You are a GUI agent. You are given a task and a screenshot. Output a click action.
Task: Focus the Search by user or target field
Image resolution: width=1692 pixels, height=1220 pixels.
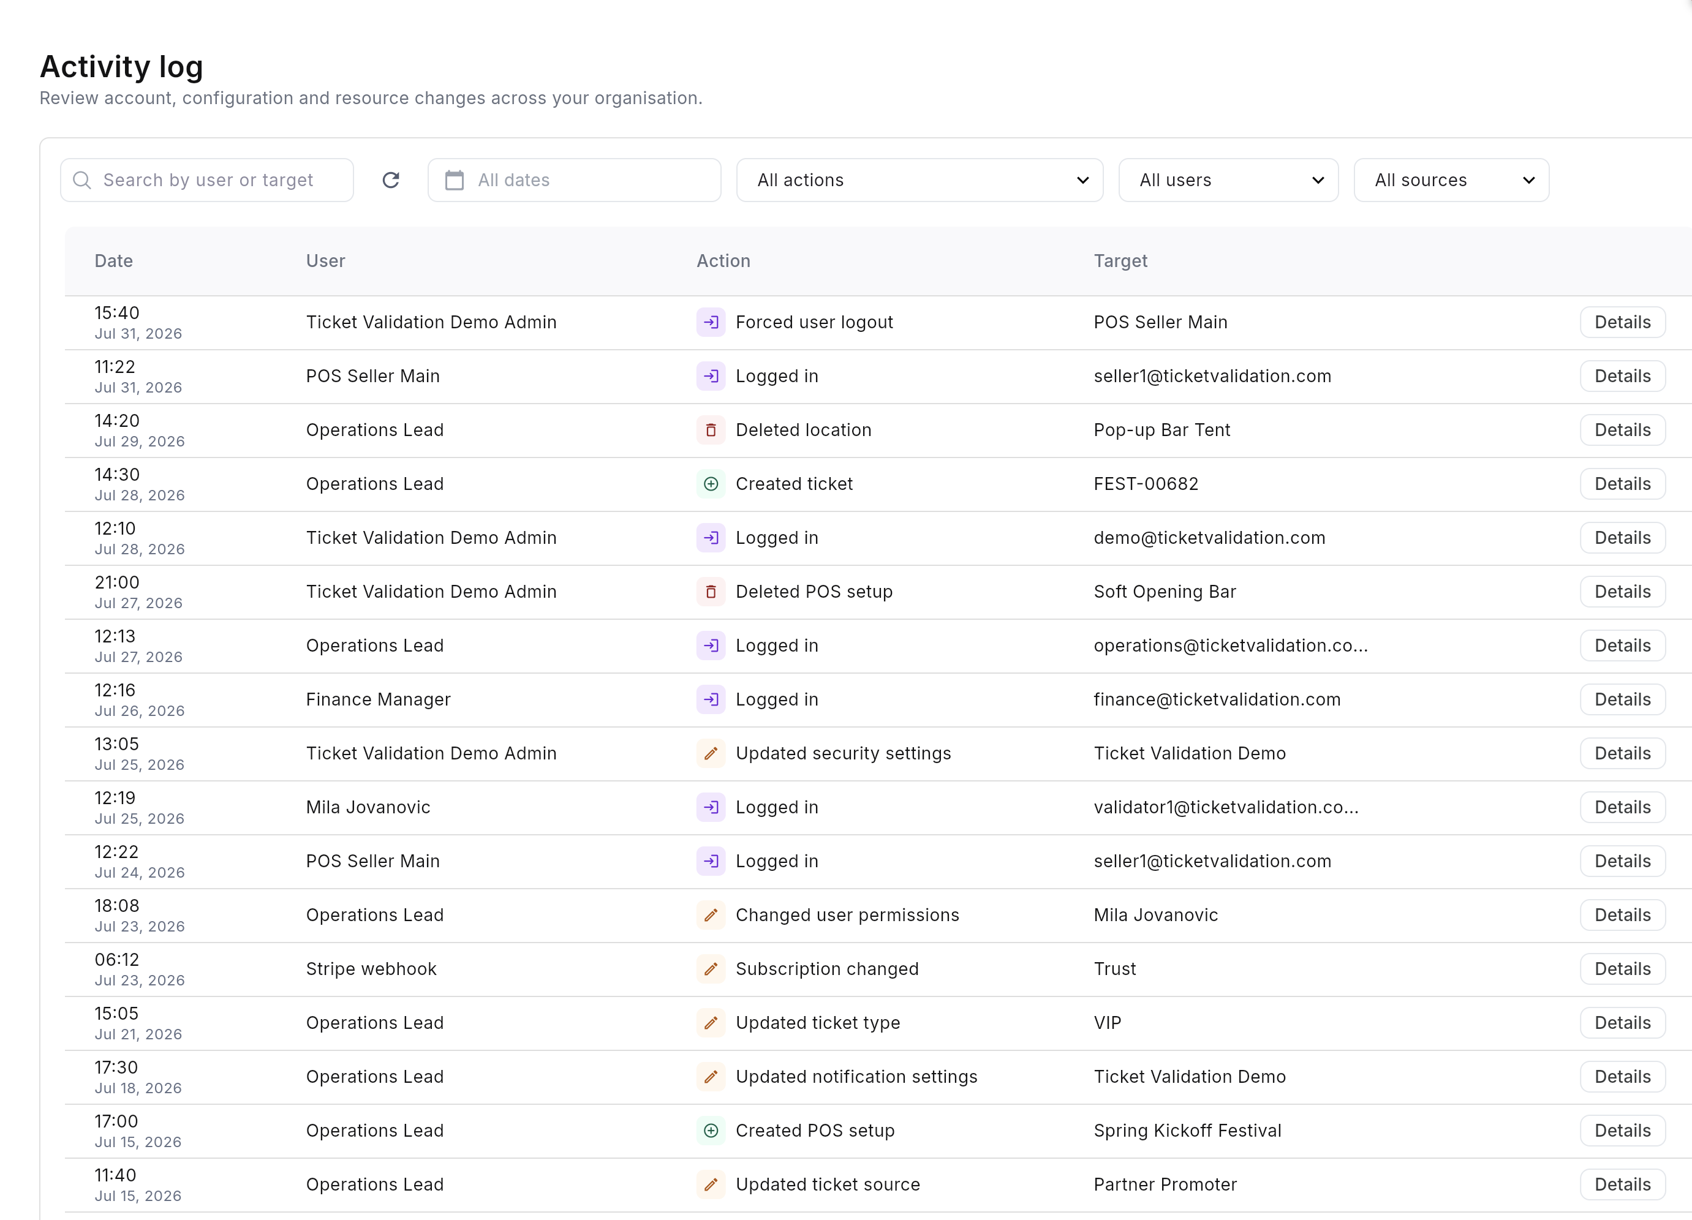[206, 181]
